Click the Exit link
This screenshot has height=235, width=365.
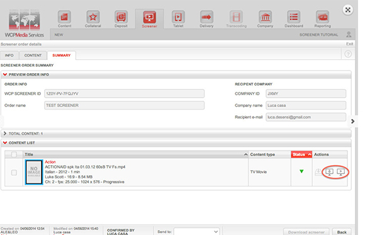coord(350,44)
